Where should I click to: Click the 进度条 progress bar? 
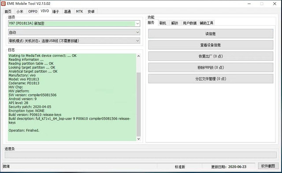pyautogui.click(x=141, y=155)
